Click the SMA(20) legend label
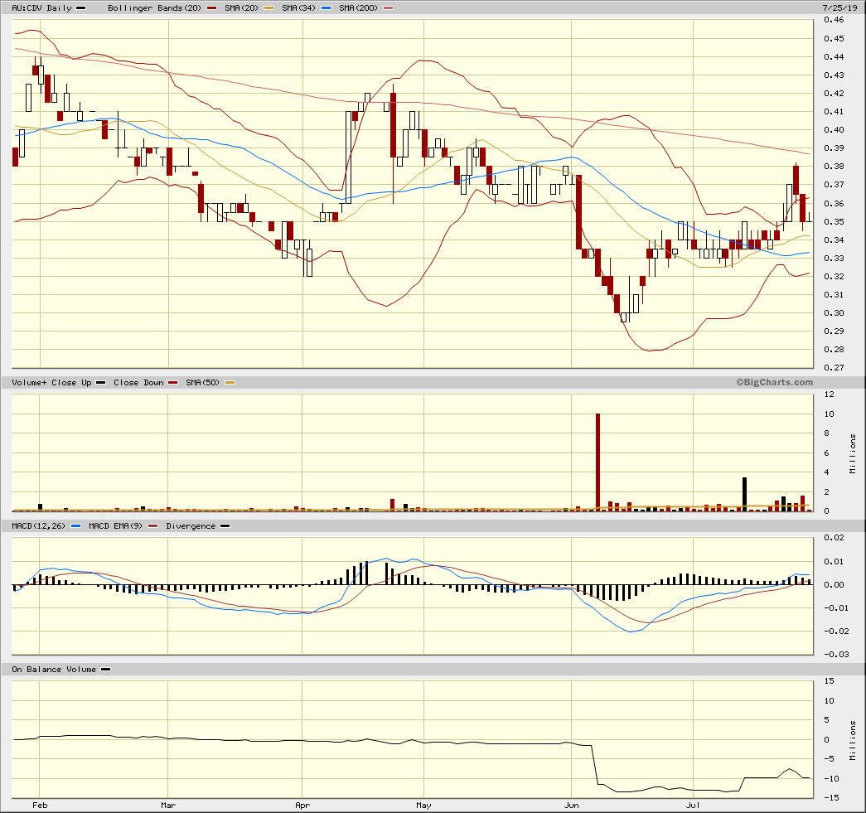866x813 pixels. [x=241, y=7]
